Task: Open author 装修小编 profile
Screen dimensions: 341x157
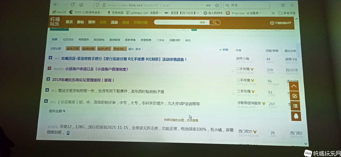Action: coord(243,58)
